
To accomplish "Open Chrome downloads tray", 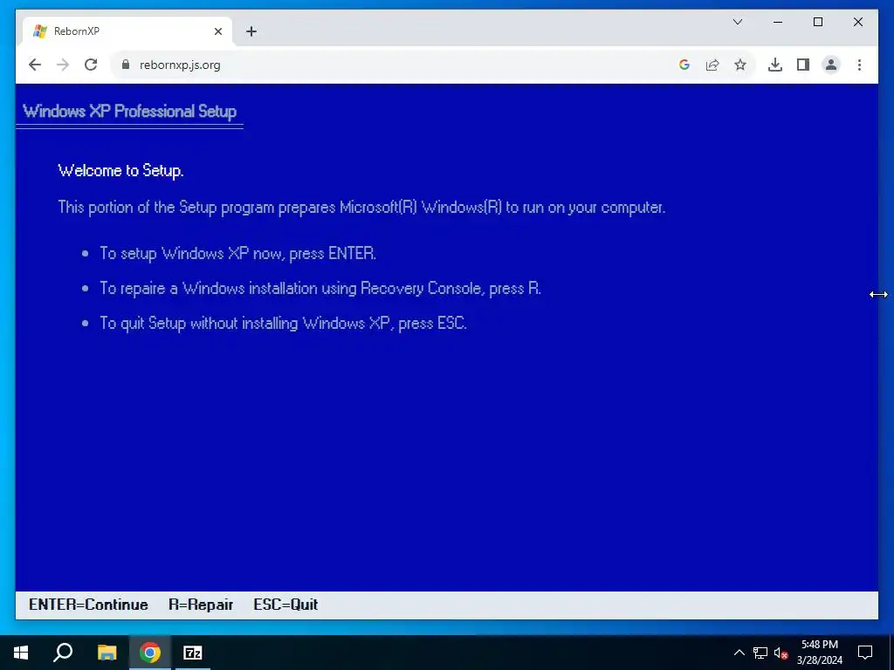I will point(775,65).
